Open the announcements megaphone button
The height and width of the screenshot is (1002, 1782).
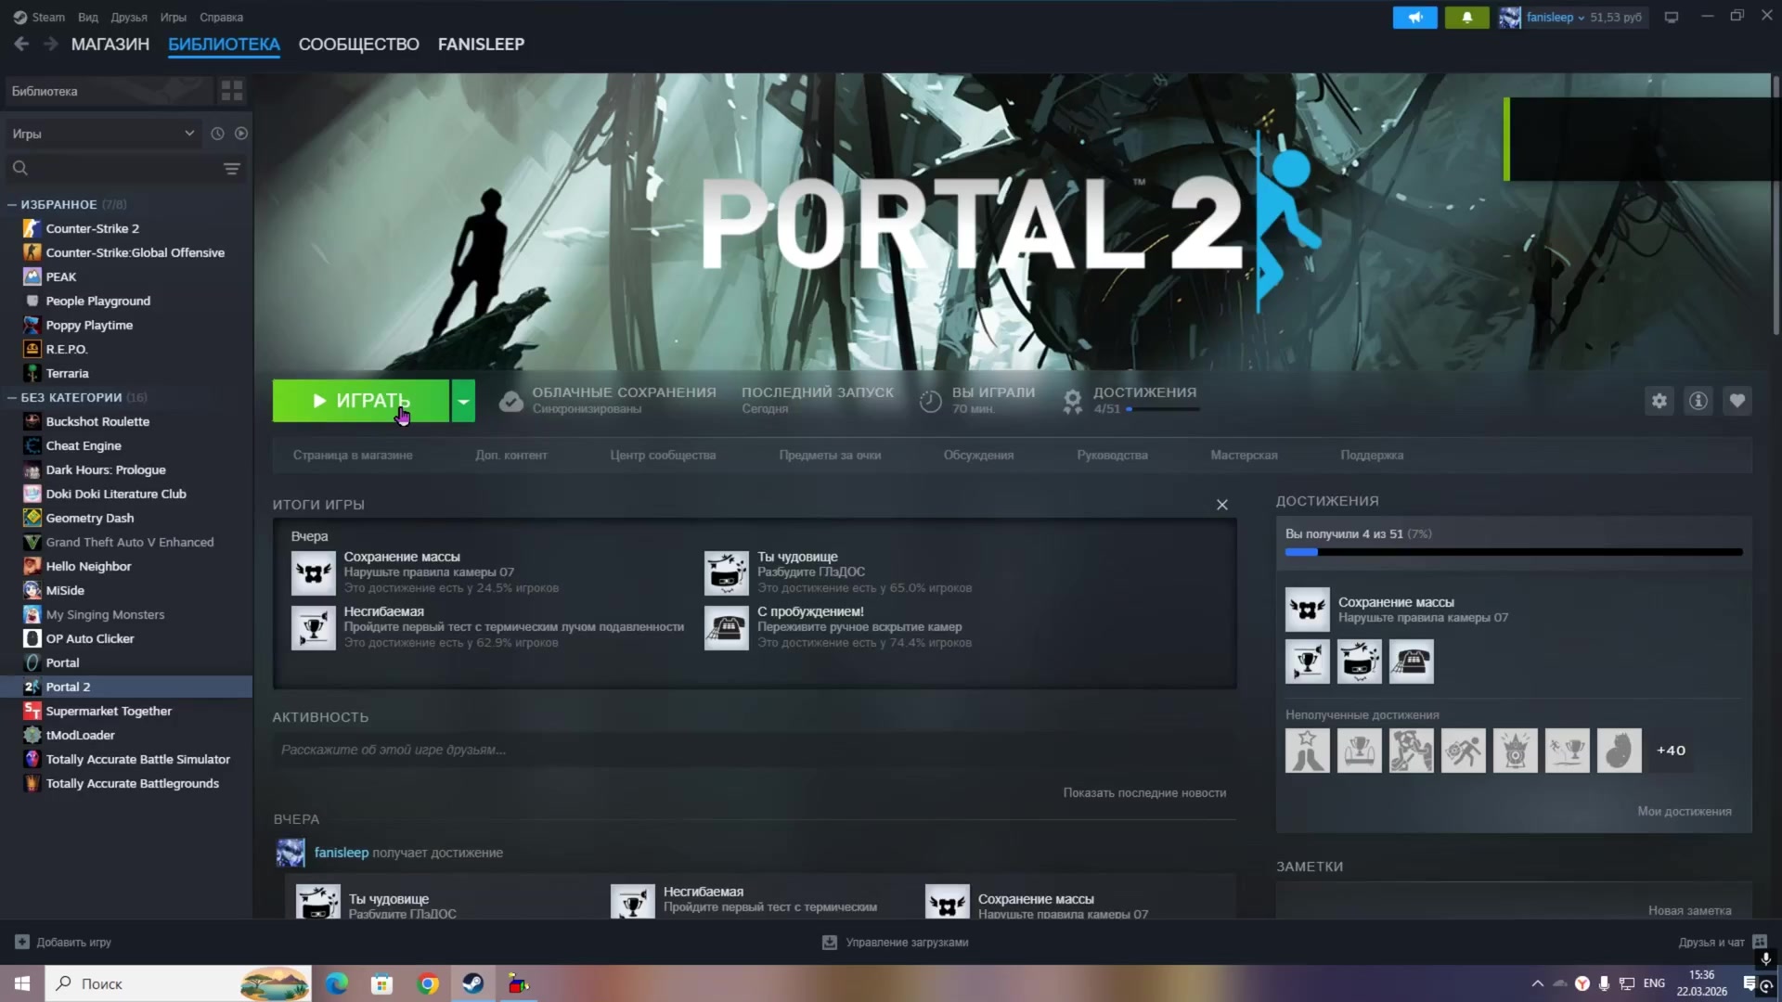click(x=1414, y=17)
